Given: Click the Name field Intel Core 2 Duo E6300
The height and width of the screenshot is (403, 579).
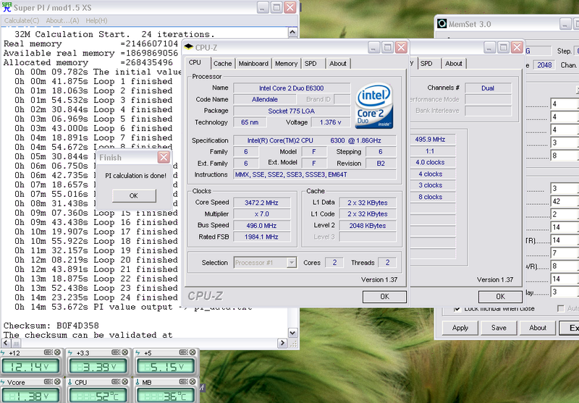Looking at the screenshot, I should [292, 88].
